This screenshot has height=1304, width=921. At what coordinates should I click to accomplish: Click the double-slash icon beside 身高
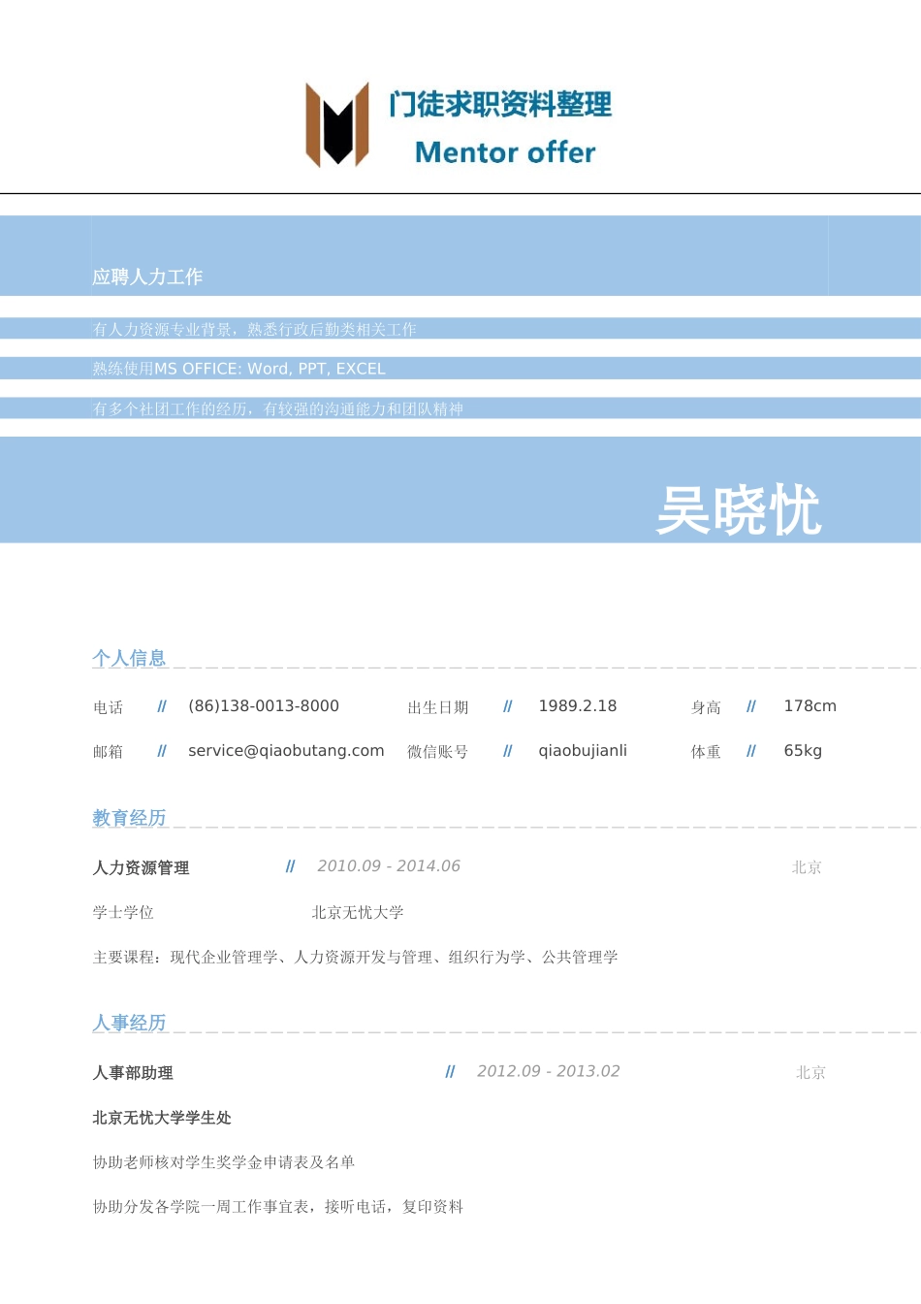tap(751, 706)
